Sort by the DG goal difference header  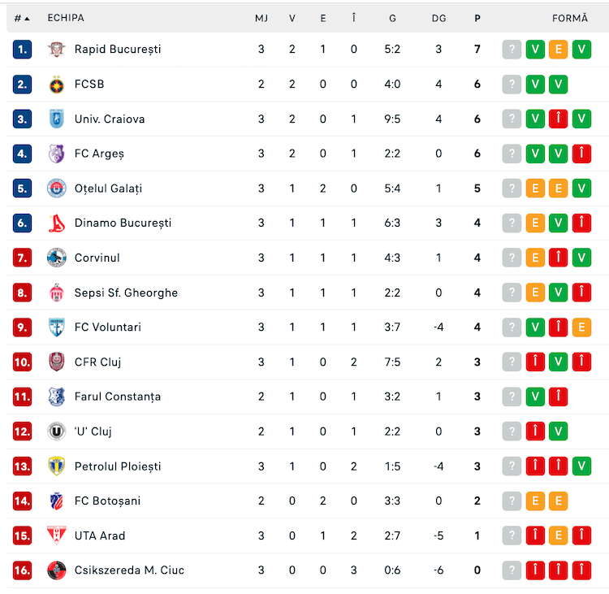click(438, 18)
